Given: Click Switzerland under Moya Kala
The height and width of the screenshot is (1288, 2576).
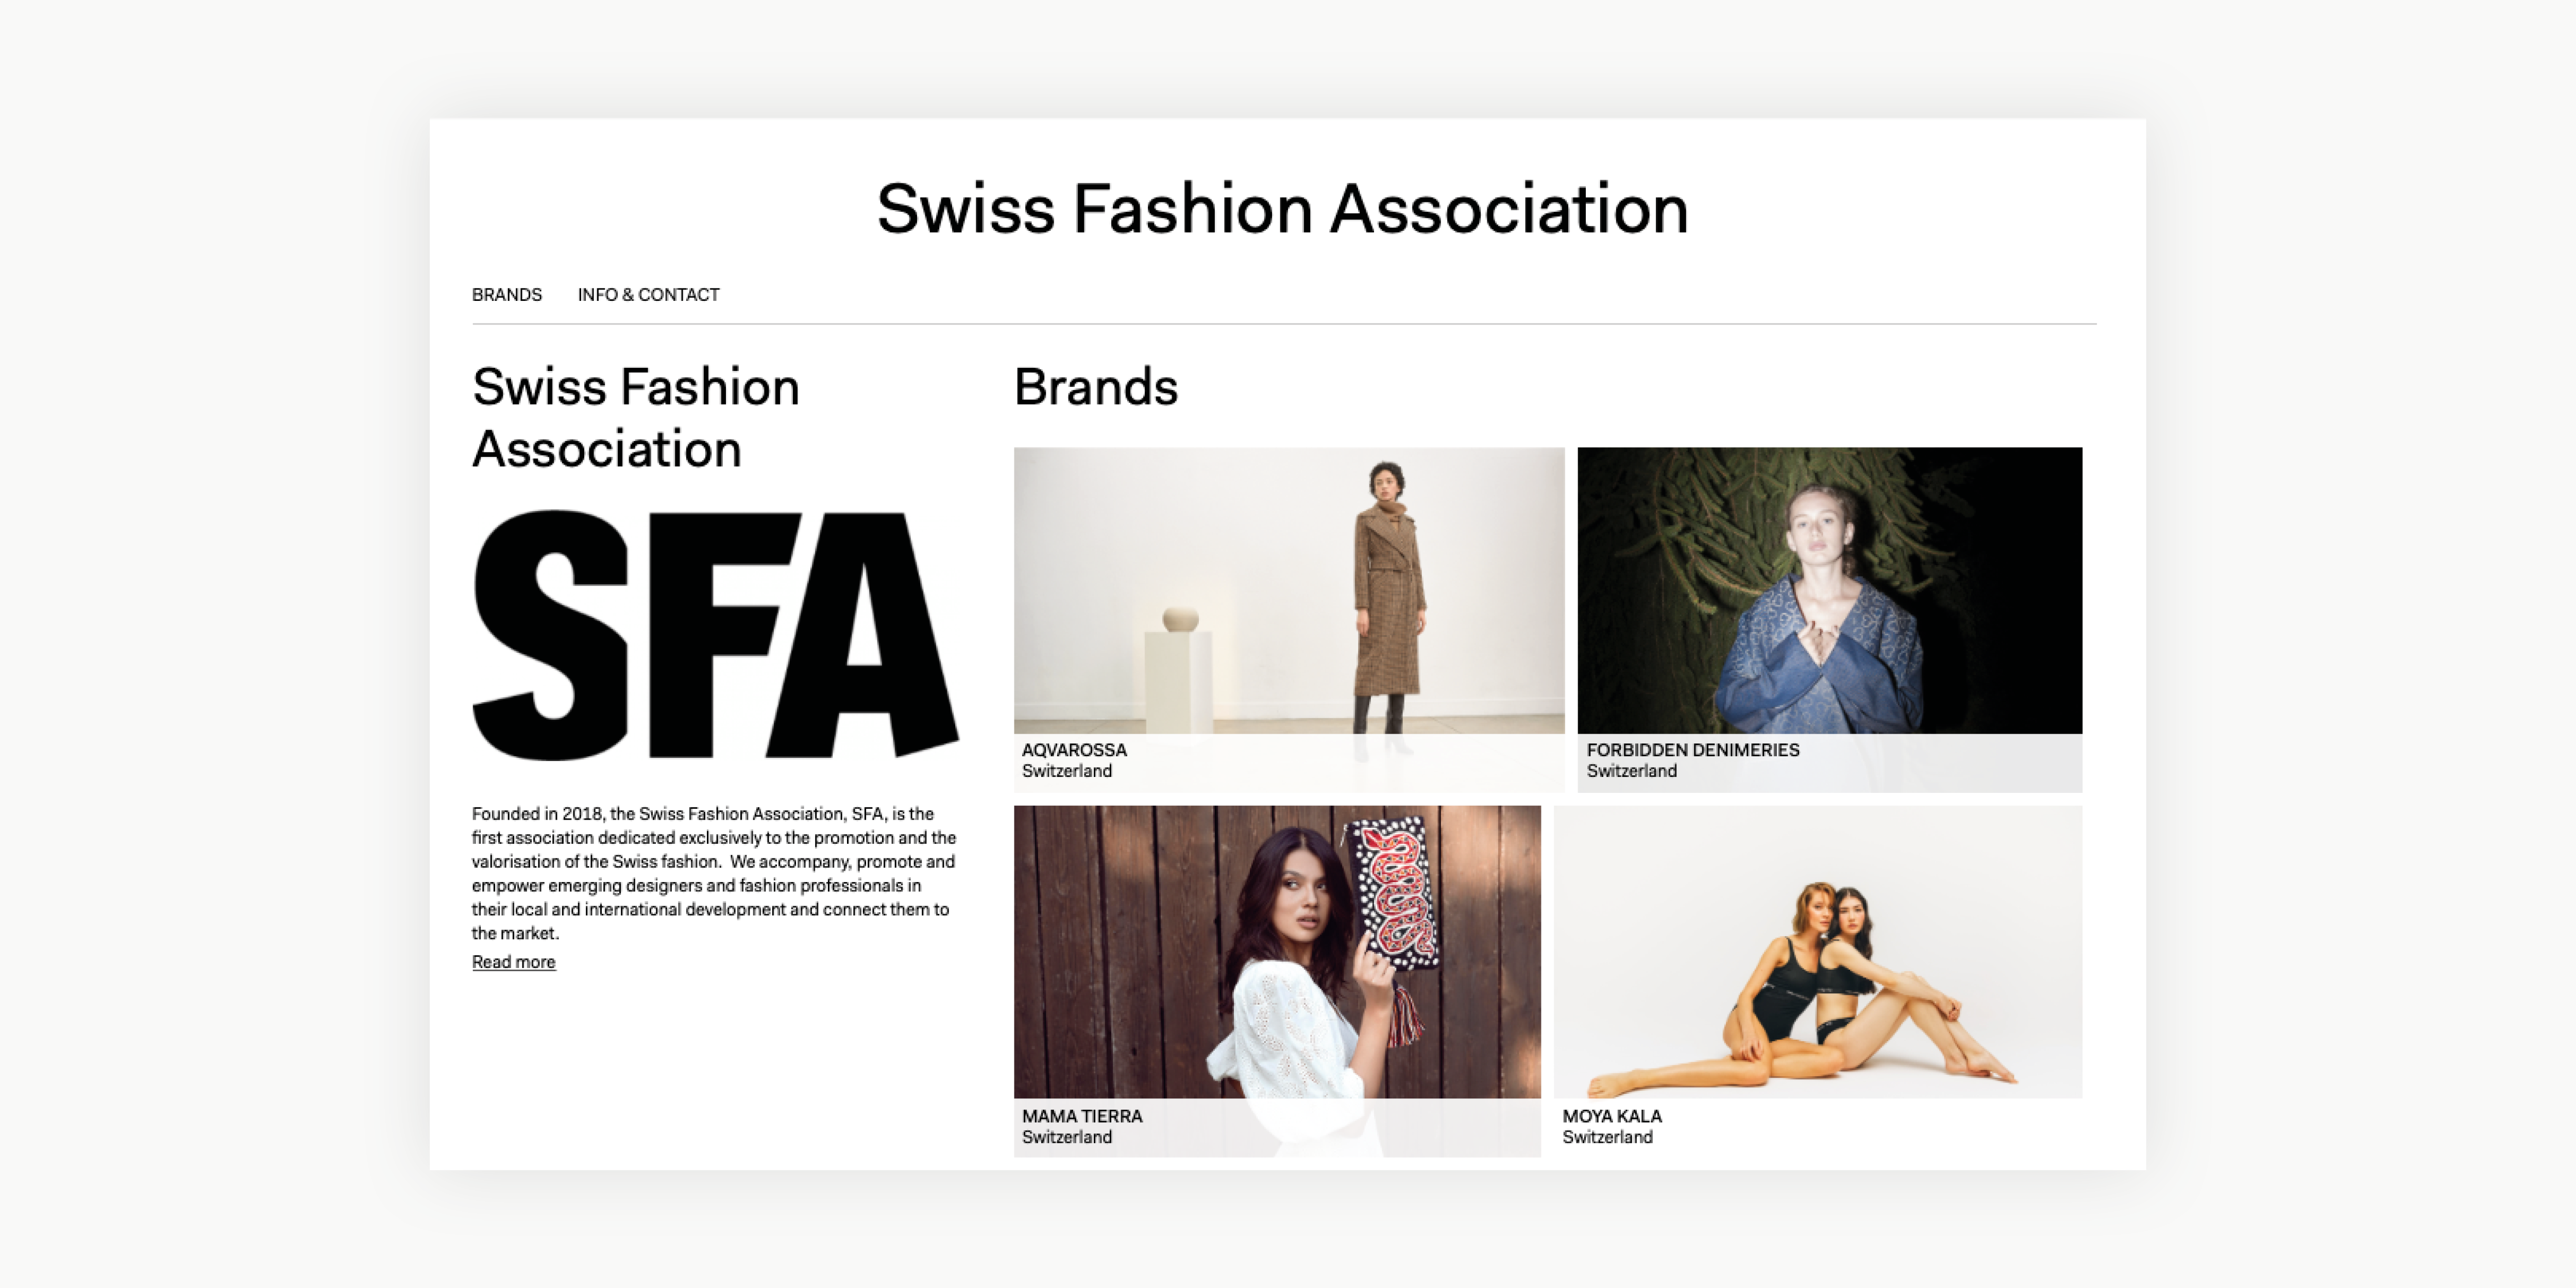Looking at the screenshot, I should (x=1607, y=1137).
